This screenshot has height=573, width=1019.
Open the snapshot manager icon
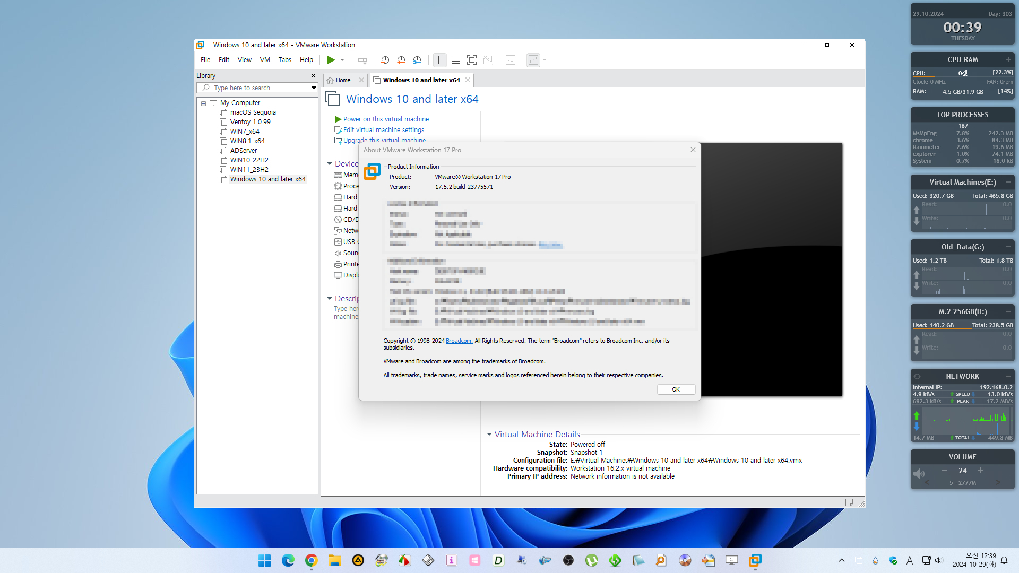(417, 60)
